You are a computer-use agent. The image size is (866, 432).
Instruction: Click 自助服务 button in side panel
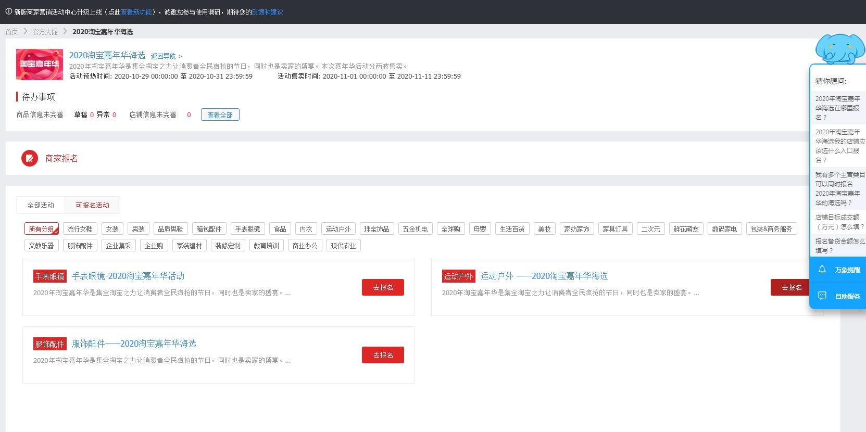838,296
